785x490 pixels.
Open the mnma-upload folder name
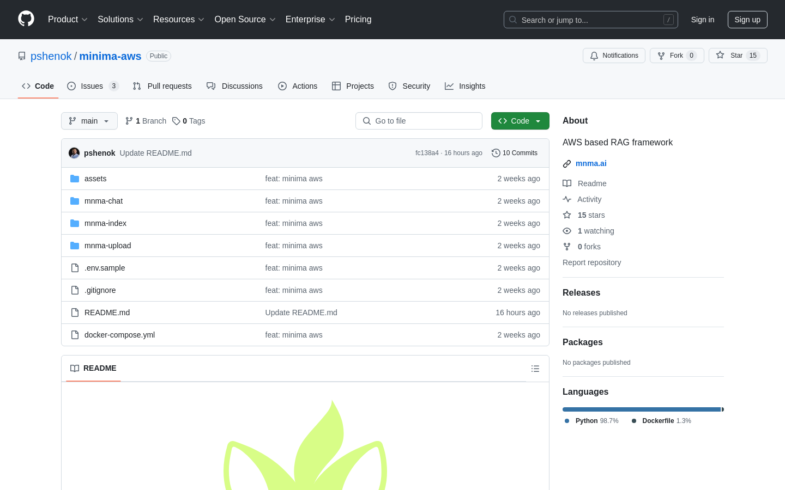tap(108, 246)
